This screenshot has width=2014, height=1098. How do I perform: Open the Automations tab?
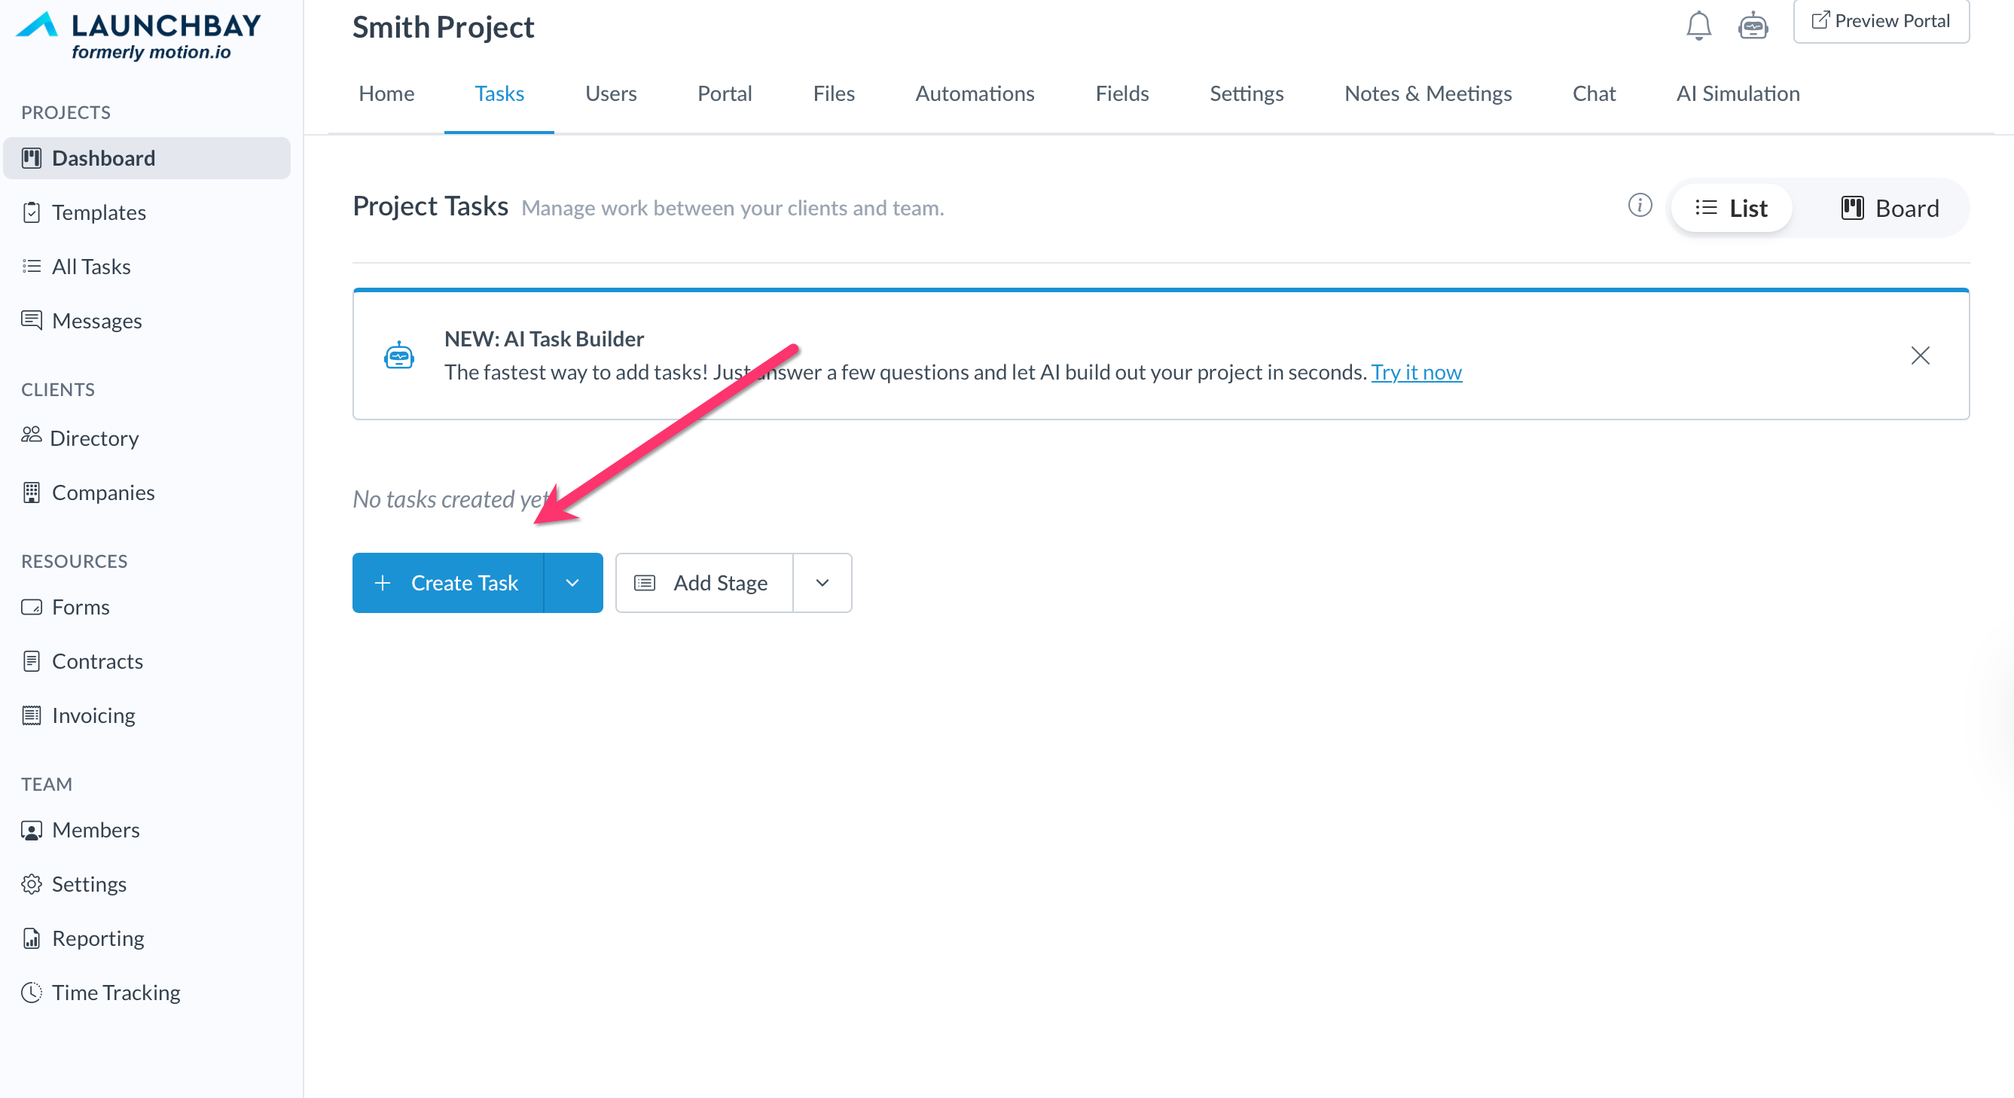coord(974,94)
